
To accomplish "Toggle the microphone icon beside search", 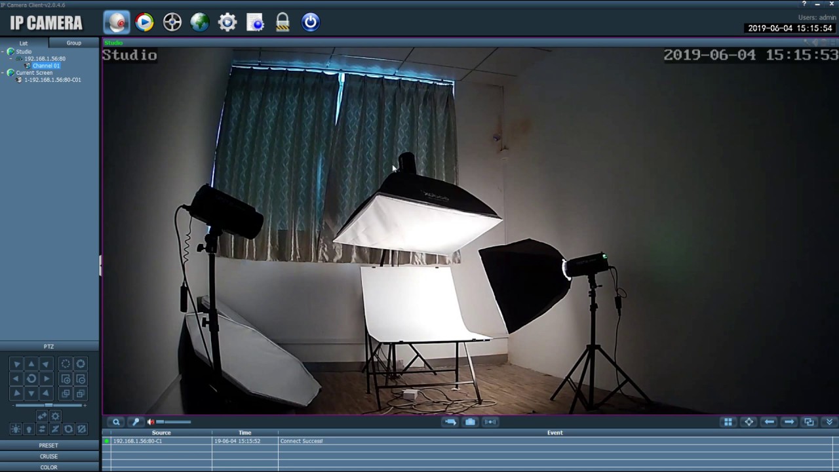I will [136, 422].
